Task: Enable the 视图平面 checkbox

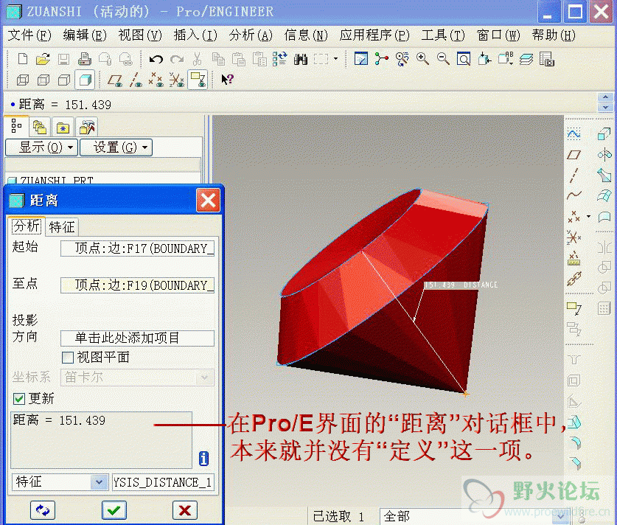Action: point(68,358)
